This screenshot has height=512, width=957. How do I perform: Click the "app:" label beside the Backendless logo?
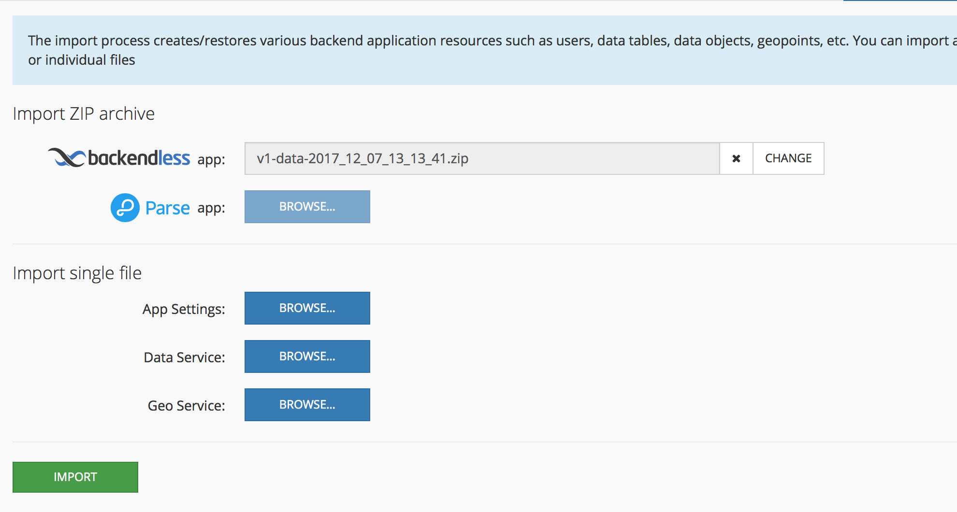click(211, 159)
